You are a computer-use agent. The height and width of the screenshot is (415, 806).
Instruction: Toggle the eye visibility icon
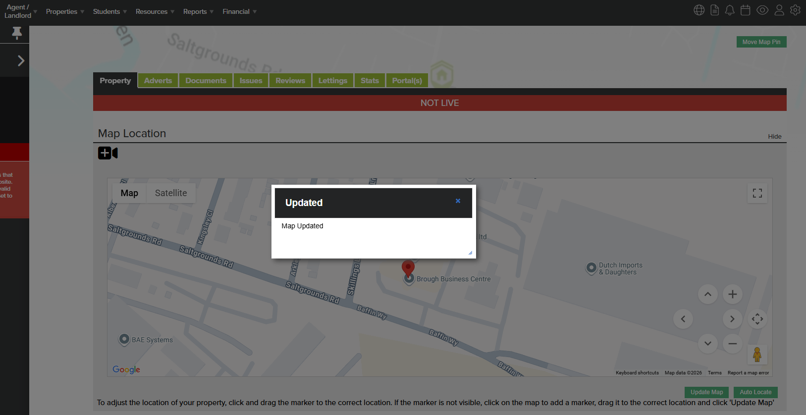[762, 10]
